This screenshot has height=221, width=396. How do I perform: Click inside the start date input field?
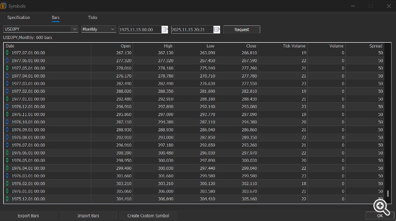click(x=139, y=30)
